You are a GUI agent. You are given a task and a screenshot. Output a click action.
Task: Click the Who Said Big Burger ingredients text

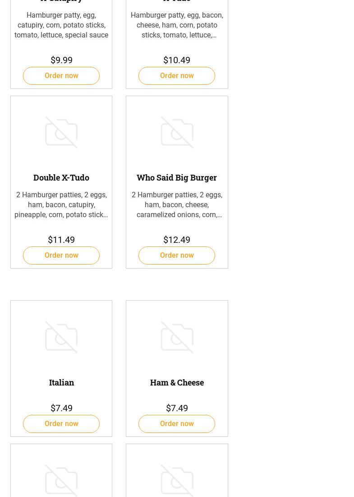pos(177,205)
